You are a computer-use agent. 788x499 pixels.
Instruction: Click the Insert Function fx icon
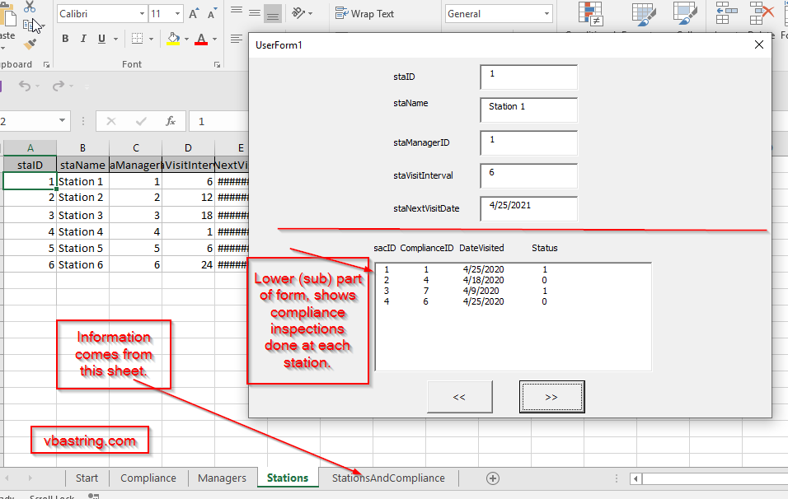tap(171, 121)
